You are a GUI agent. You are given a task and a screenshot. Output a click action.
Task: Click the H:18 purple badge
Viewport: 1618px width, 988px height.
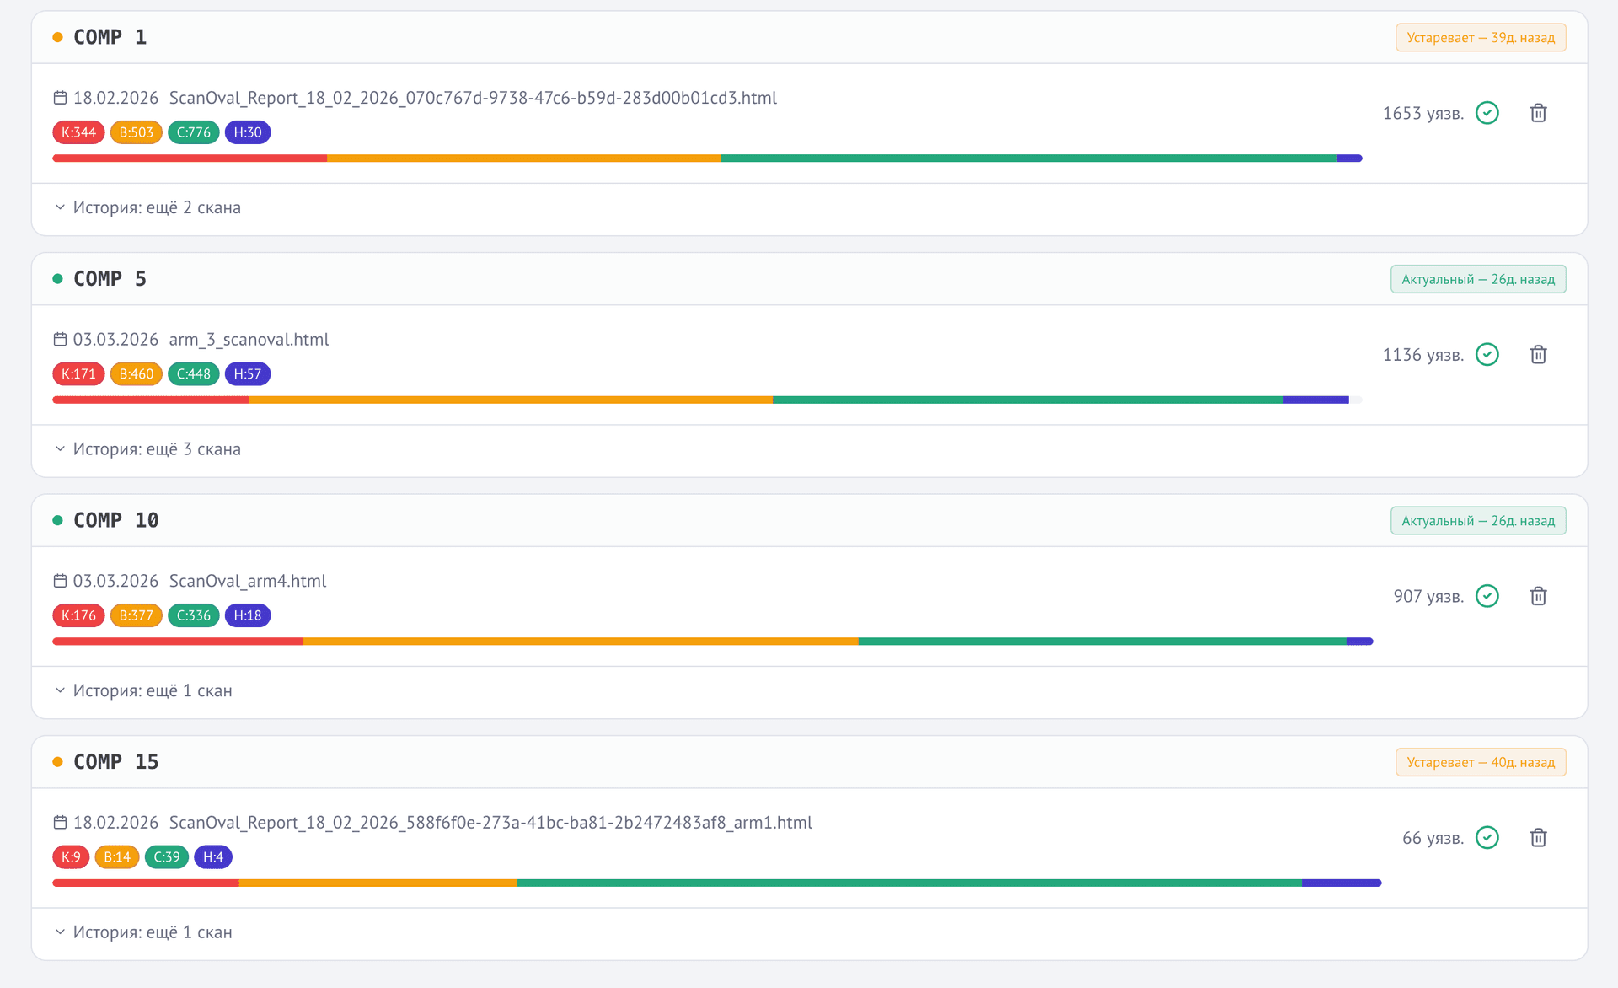point(247,615)
